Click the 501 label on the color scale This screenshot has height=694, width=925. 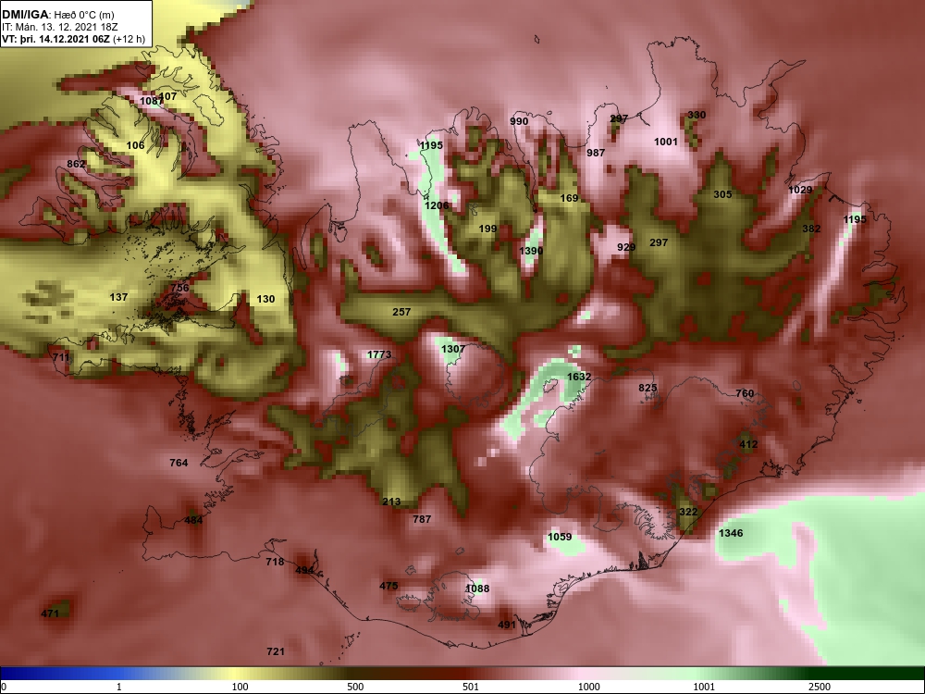[471, 687]
